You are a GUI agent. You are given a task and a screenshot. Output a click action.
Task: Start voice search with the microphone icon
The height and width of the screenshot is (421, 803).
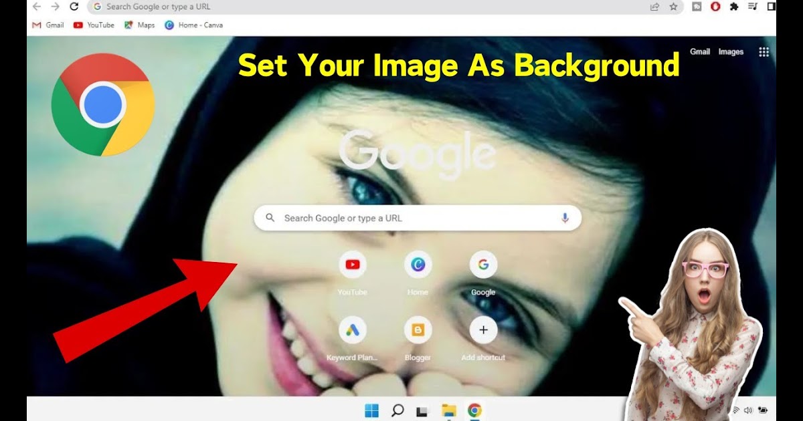(565, 218)
